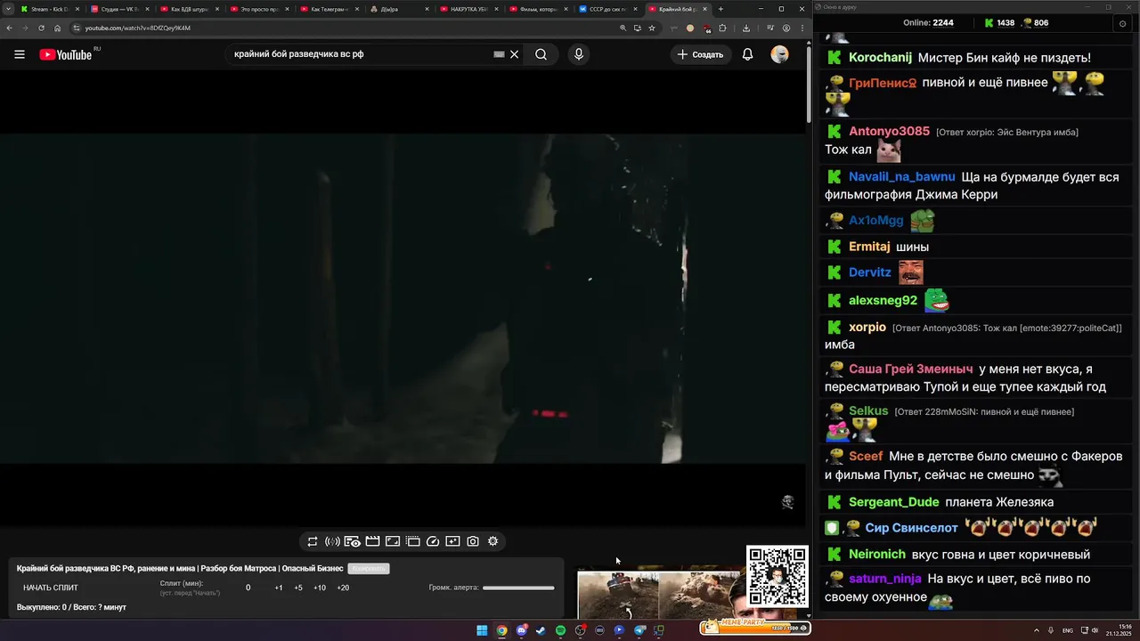Click the recommended video thumbnail with vehicle
The image size is (1140, 641).
point(618,595)
